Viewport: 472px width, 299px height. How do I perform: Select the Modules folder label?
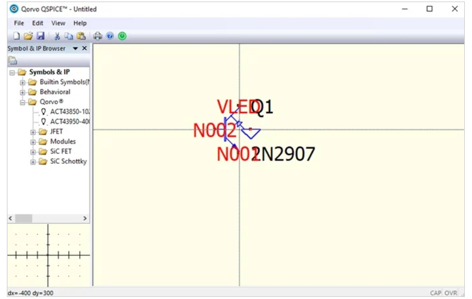tap(63, 141)
